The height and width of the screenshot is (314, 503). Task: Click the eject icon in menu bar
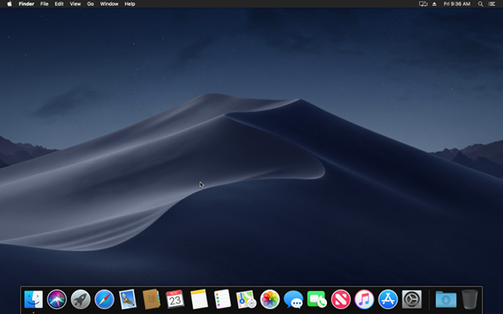pos(434,4)
